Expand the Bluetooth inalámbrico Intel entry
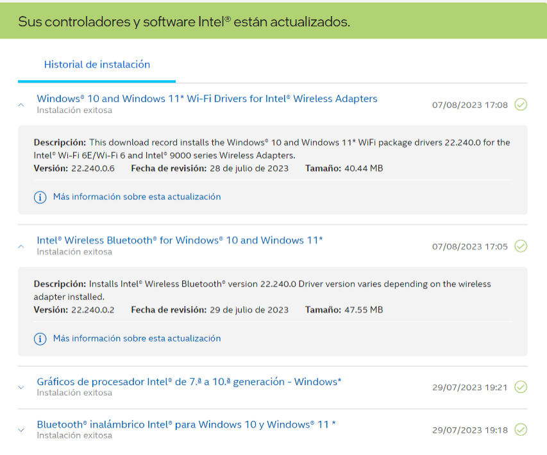The image size is (547, 455). point(21,430)
